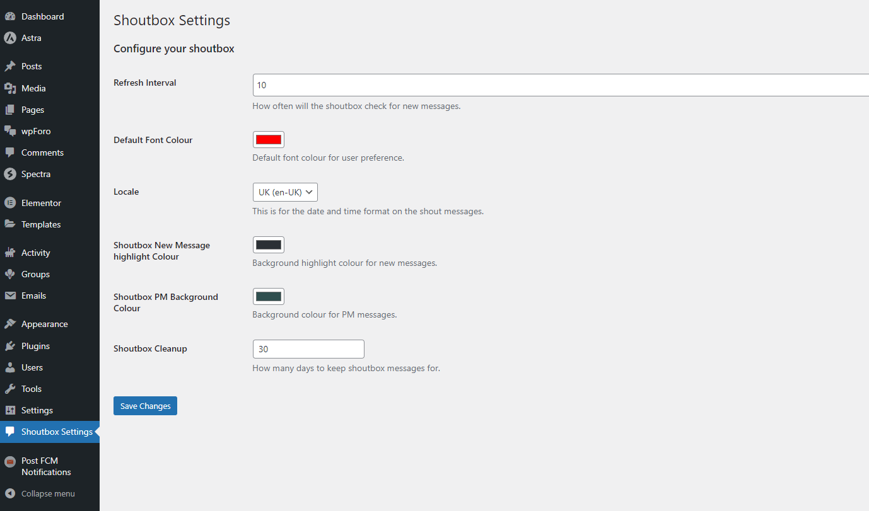This screenshot has height=511, width=869.
Task: Click the Post FCM Notifications icon
Action: coord(10,461)
